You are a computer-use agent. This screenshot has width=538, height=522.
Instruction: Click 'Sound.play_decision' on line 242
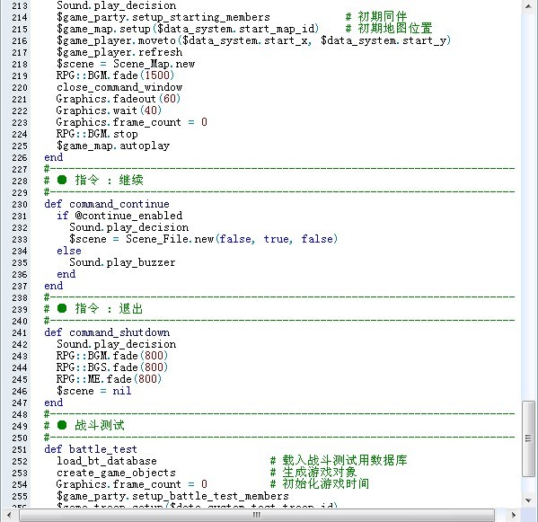click(x=117, y=344)
